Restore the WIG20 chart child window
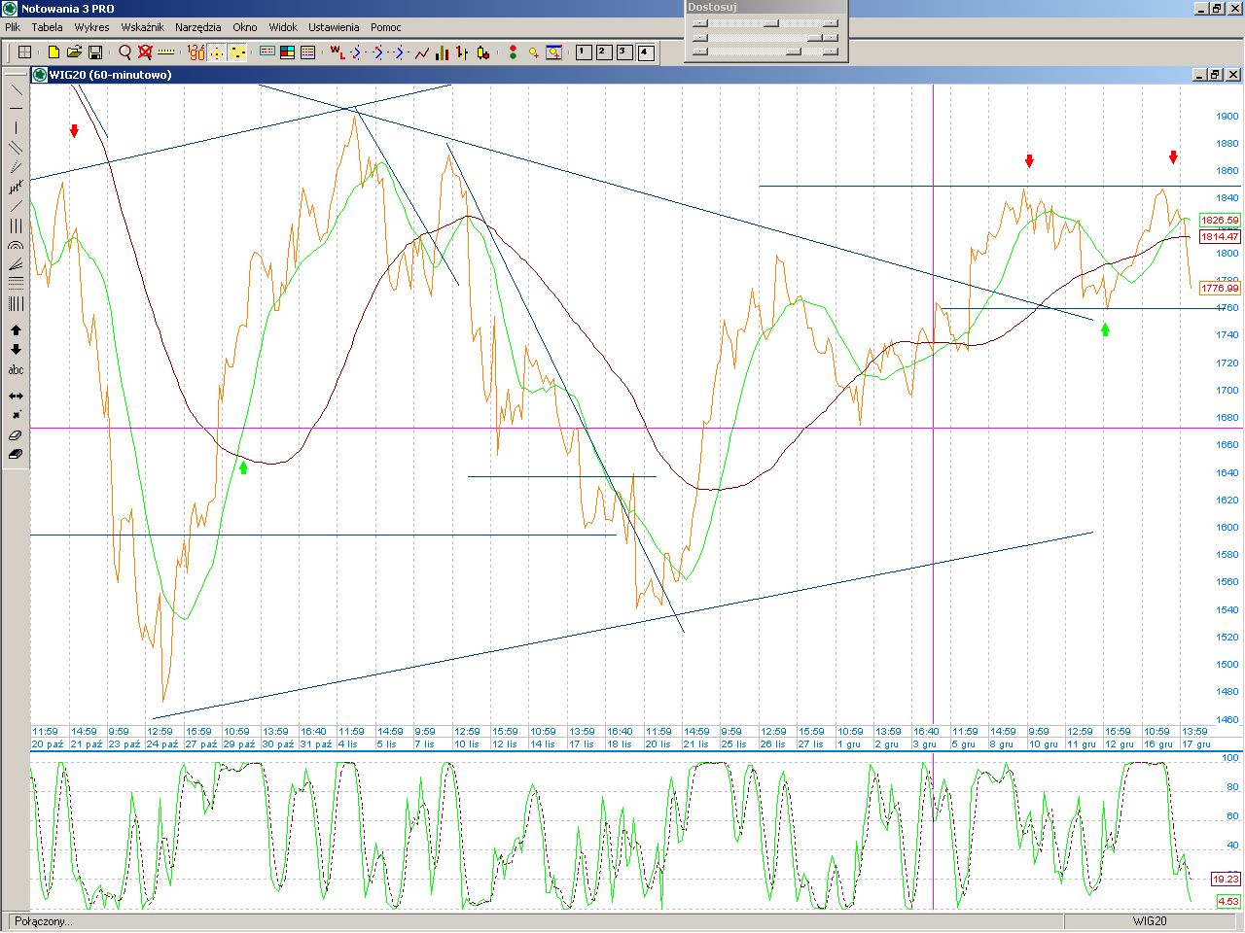The width and height of the screenshot is (1245, 933). pyautogui.click(x=1215, y=75)
